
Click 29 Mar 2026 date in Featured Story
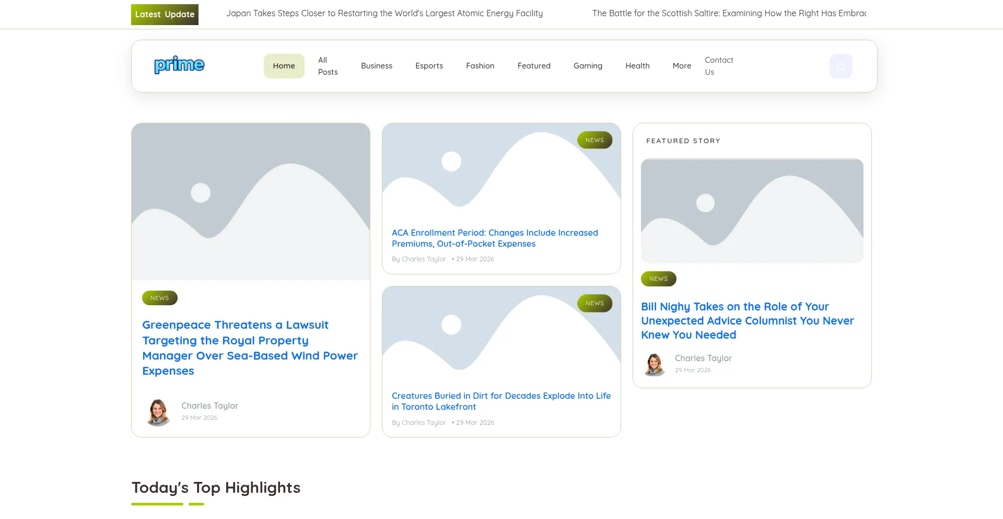coord(693,370)
